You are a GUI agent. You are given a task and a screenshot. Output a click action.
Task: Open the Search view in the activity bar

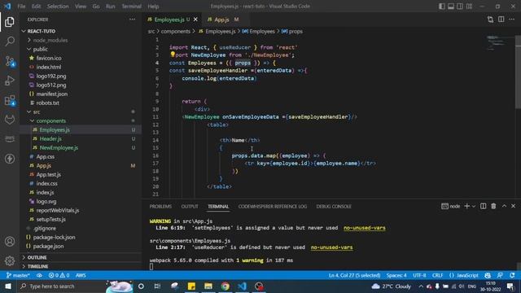[10, 42]
